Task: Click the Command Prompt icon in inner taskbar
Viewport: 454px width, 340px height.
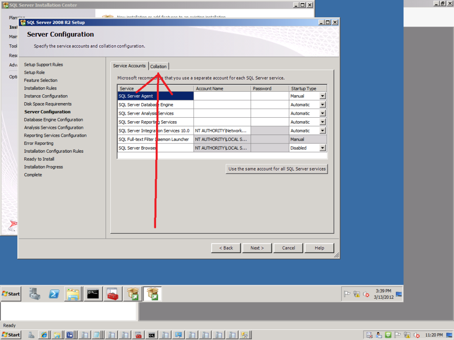Action: point(93,294)
